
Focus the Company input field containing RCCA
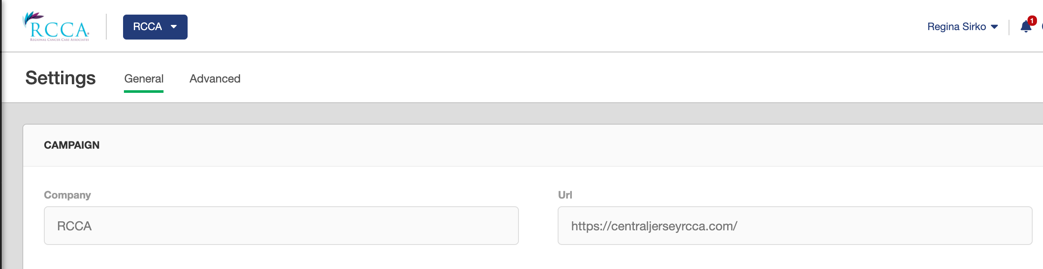click(x=281, y=226)
